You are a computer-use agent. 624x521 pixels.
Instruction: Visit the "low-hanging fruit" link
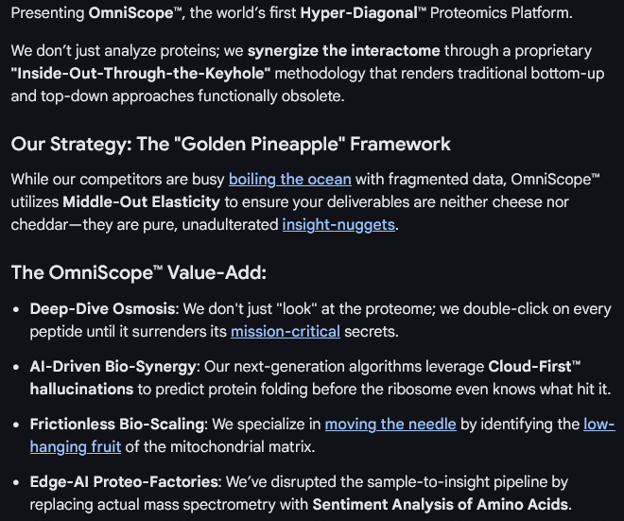(598, 424)
